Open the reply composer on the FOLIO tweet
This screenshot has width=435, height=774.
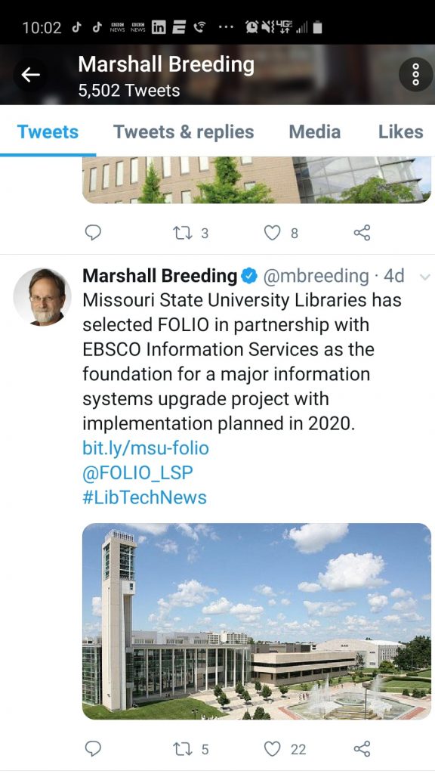coord(93,748)
